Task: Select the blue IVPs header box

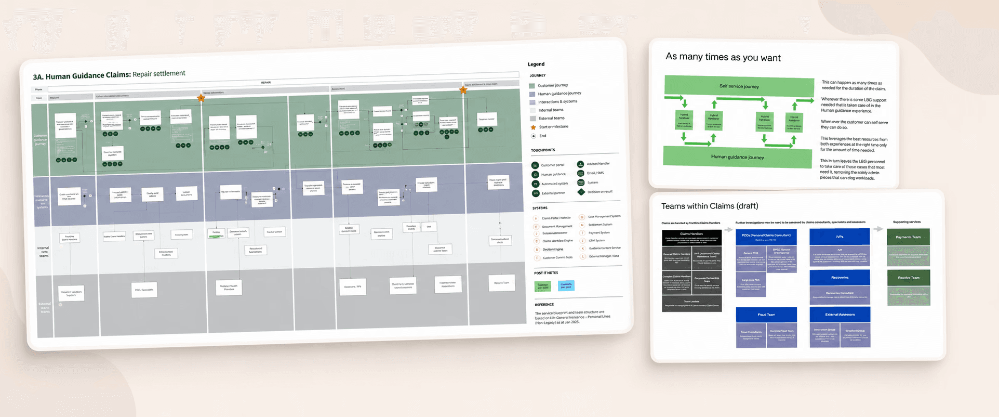Action: [840, 237]
